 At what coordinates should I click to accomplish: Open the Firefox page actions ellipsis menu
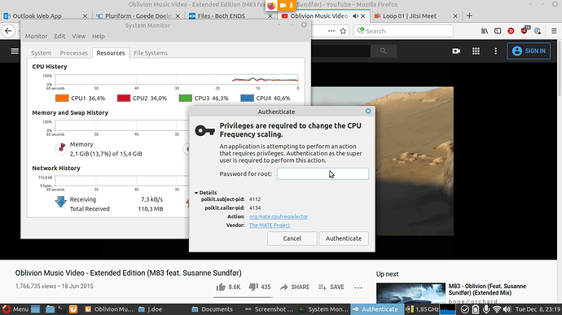coord(331,31)
